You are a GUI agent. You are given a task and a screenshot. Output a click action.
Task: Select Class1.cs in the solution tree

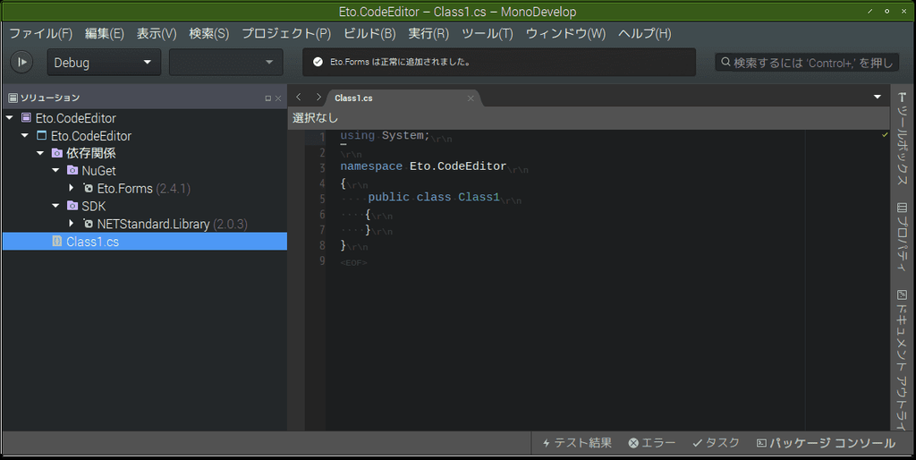144,242
